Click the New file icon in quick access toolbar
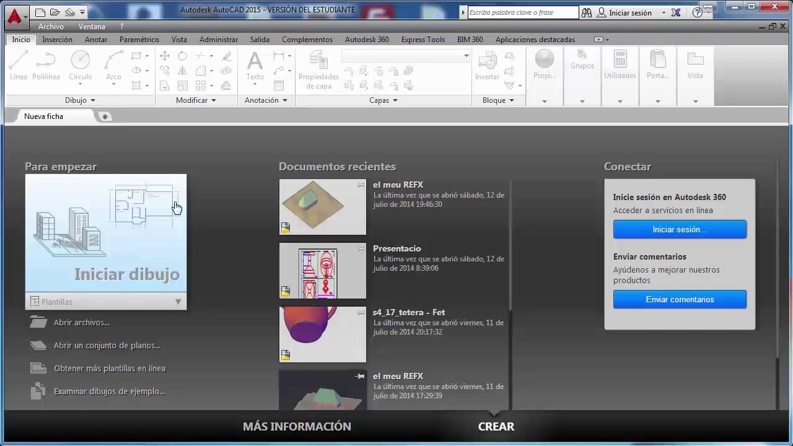This screenshot has width=793, height=446. [x=40, y=12]
